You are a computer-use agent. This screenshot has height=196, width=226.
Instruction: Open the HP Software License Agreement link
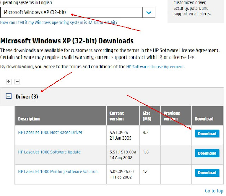(x=155, y=67)
